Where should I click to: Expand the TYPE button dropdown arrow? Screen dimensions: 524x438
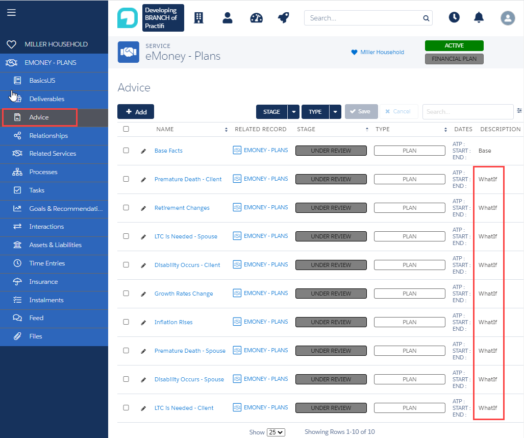click(x=335, y=112)
